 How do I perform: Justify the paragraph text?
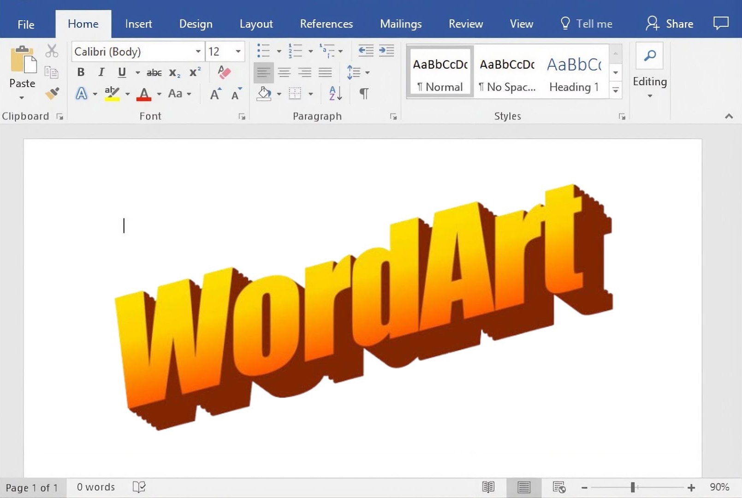coord(325,72)
